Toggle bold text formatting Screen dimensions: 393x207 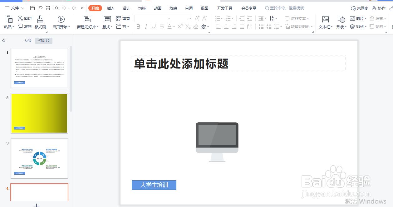[x=138, y=27]
